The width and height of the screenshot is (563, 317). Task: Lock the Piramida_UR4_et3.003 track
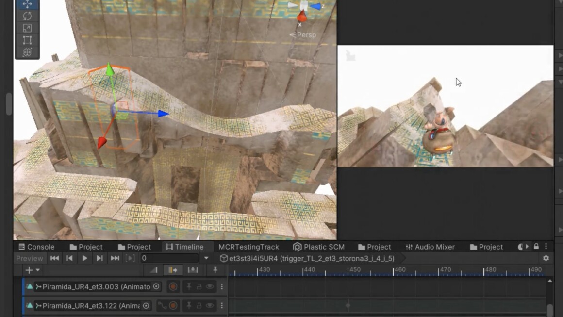point(199,287)
